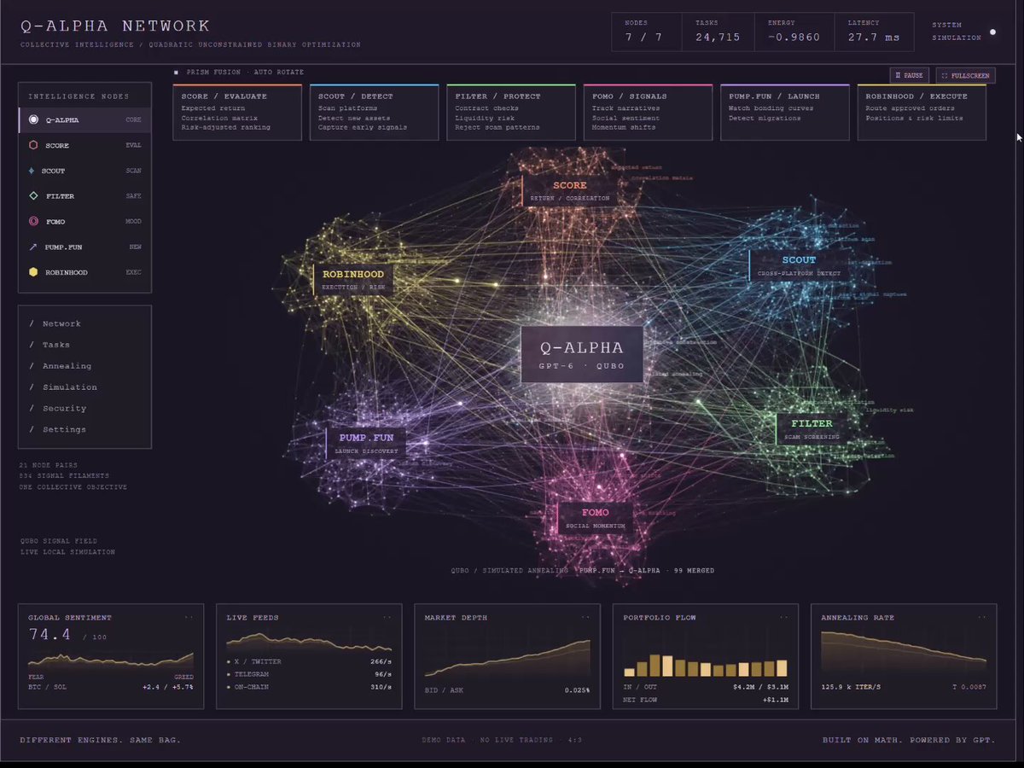The image size is (1024, 768).
Task: Click the ROBINHOOD yellow hexagon icon
Action: click(x=33, y=272)
